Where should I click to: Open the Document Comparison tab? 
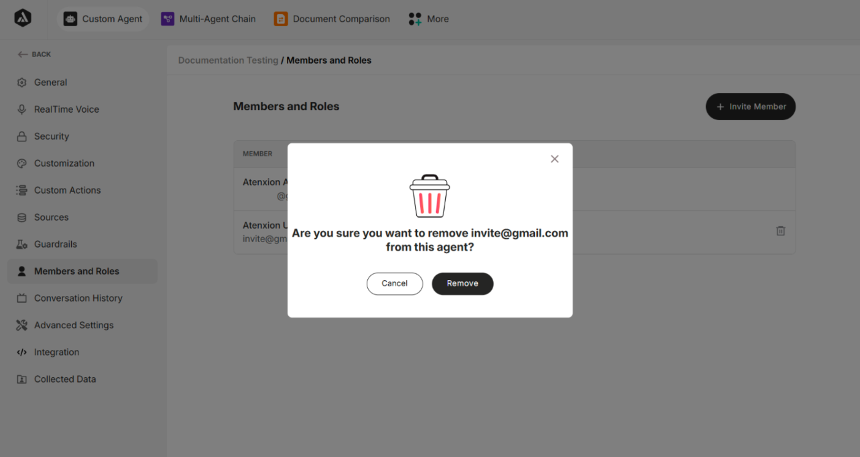click(x=332, y=19)
